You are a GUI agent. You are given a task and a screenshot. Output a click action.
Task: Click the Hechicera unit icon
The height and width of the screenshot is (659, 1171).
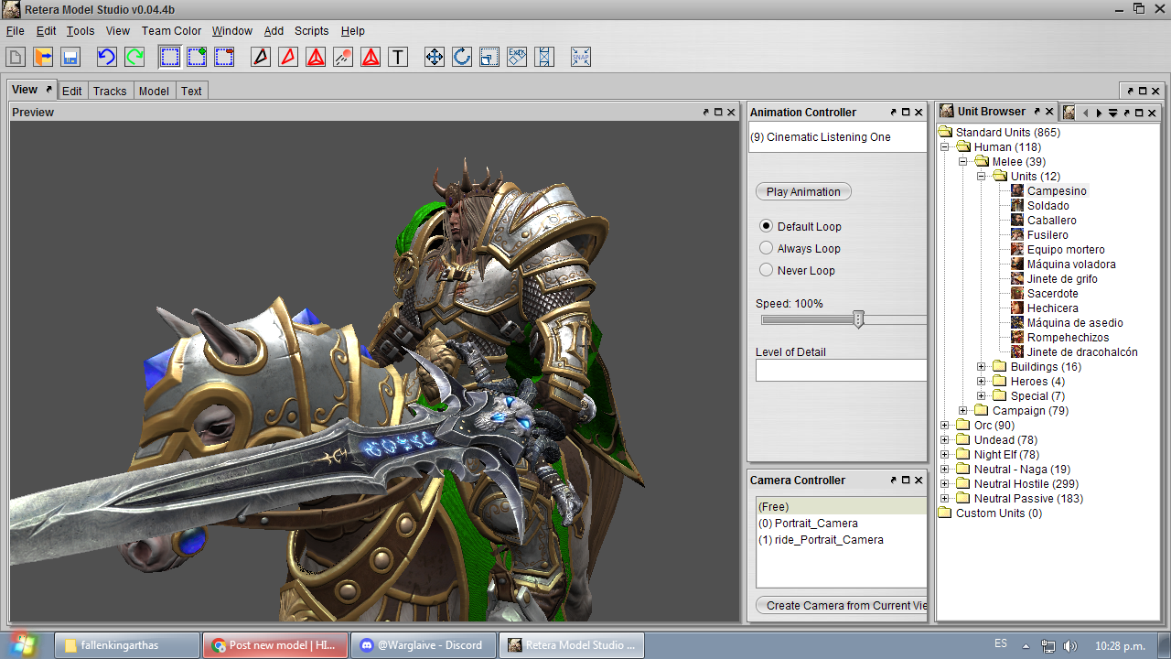[x=1017, y=308]
